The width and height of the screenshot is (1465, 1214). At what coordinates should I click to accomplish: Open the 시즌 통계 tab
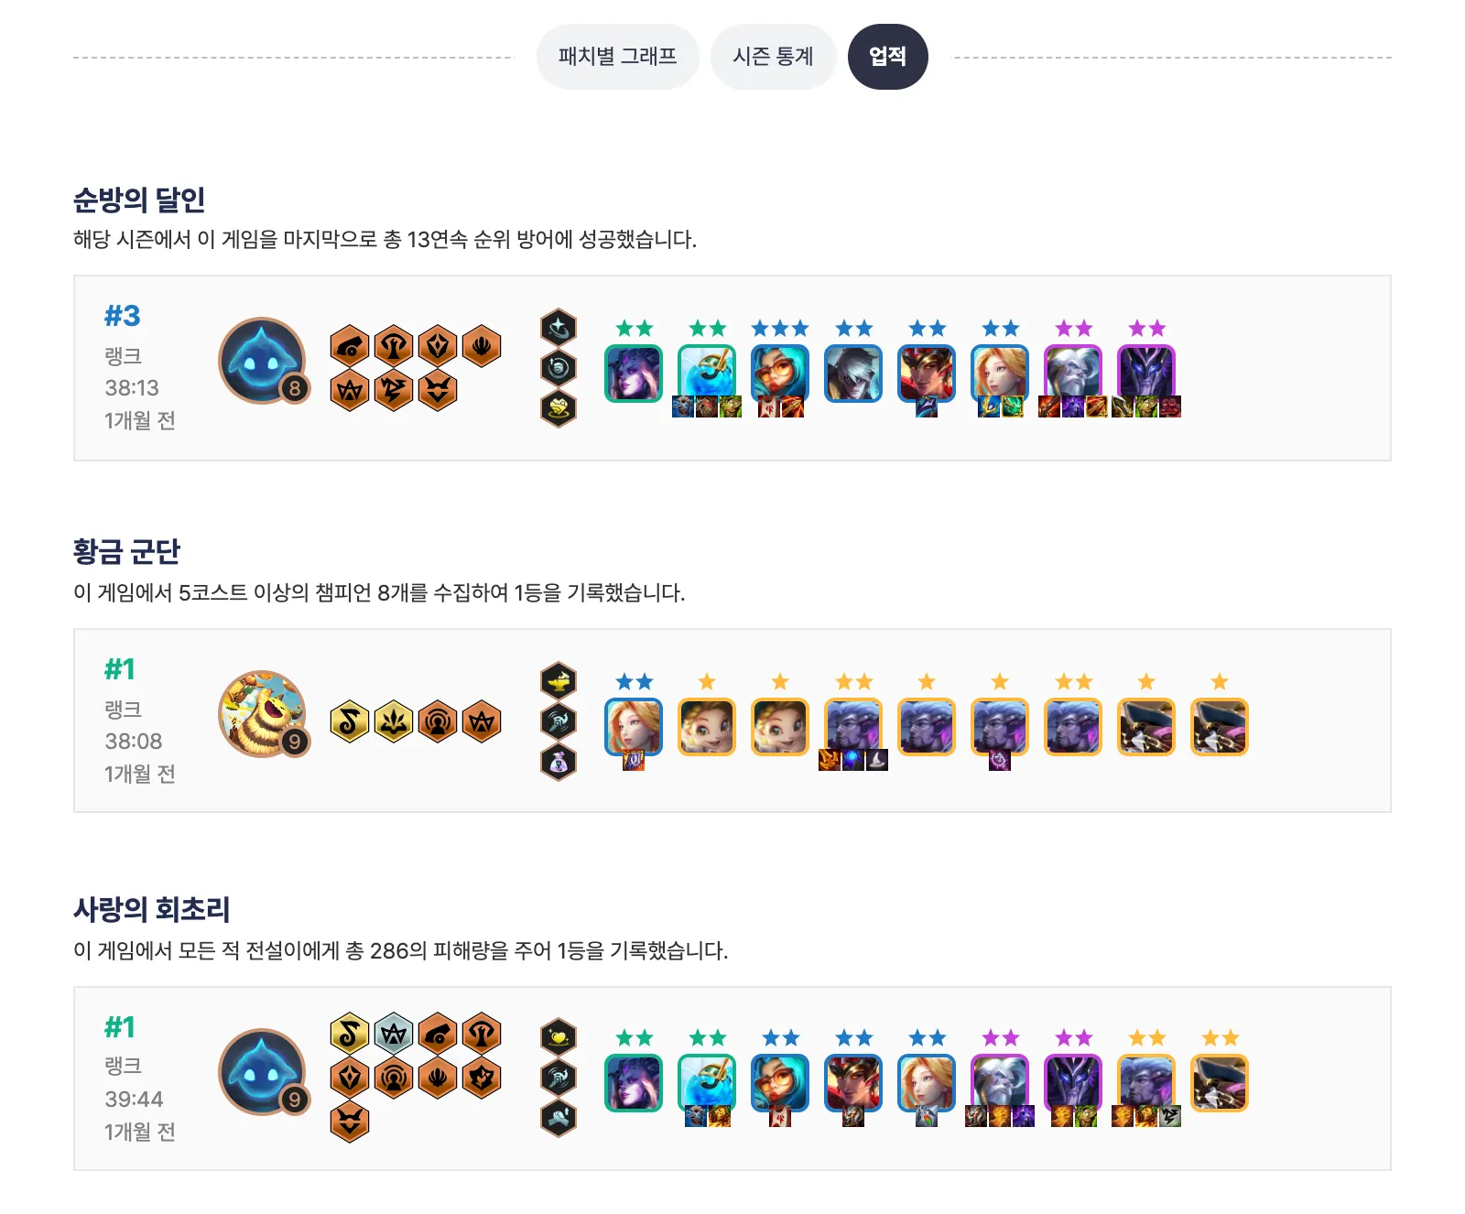click(x=774, y=57)
